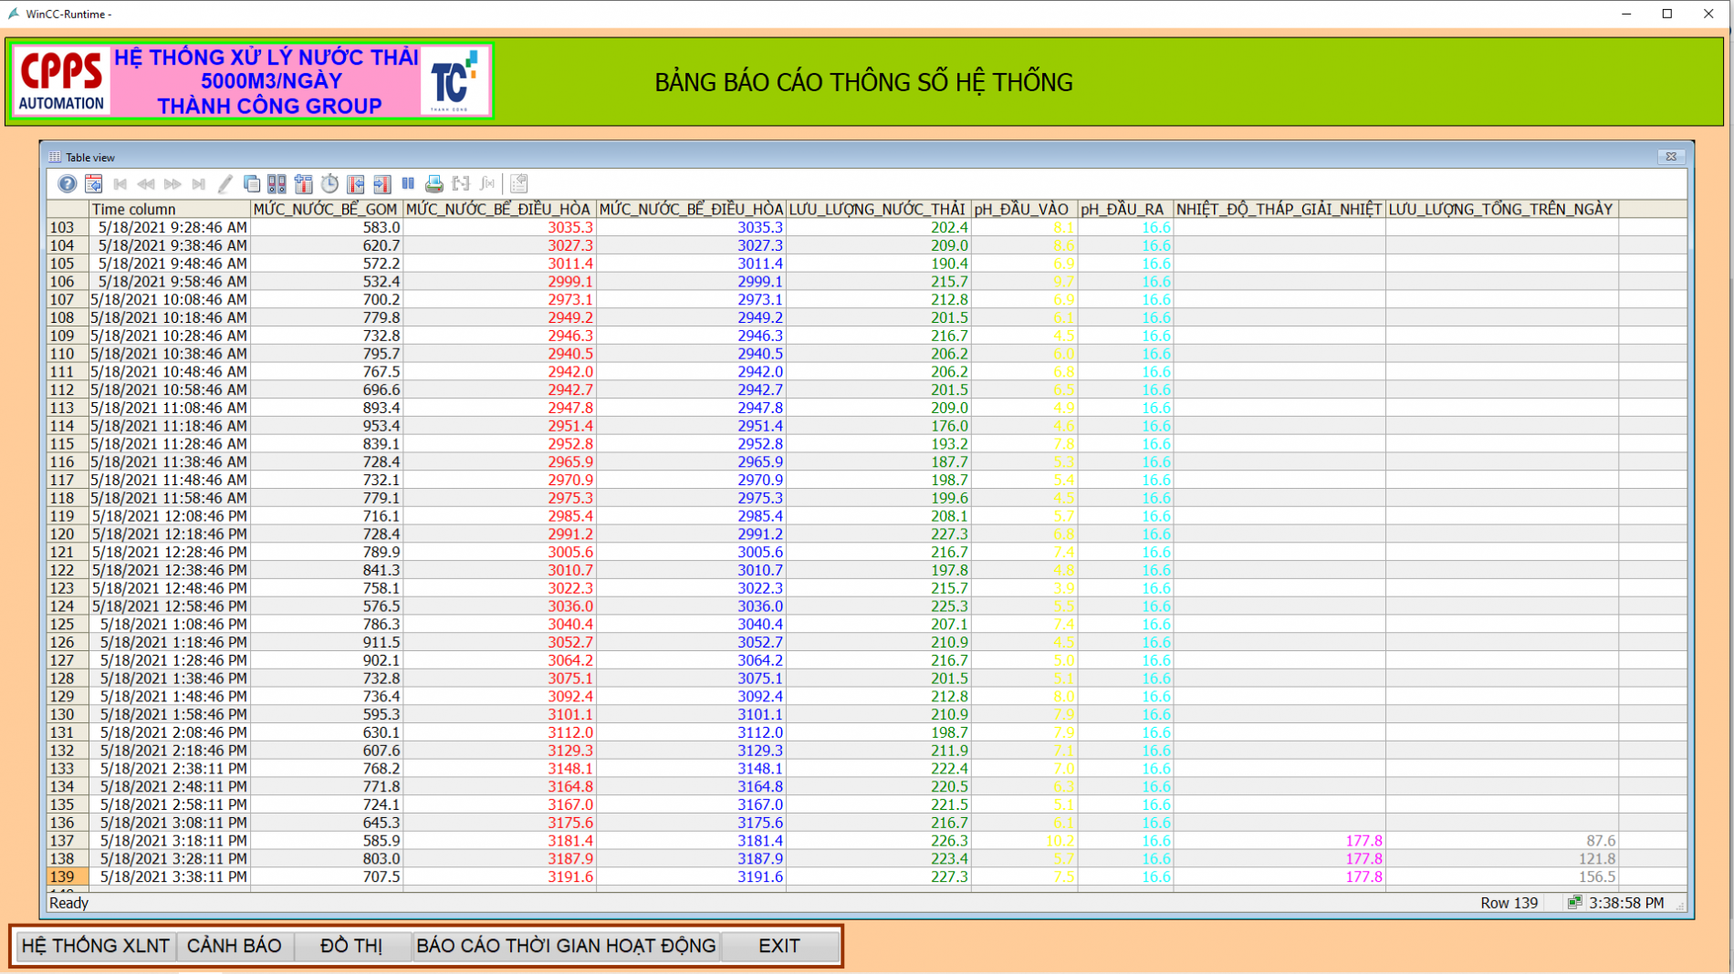Select row 139 in the table

(x=866, y=876)
